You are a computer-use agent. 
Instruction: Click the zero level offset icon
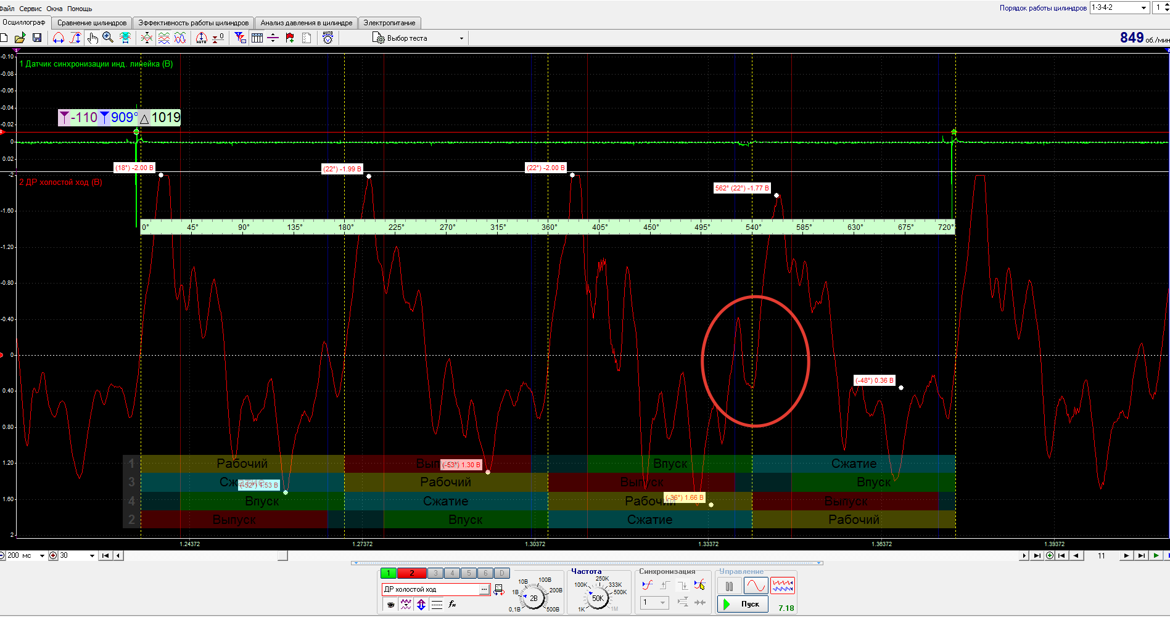218,38
